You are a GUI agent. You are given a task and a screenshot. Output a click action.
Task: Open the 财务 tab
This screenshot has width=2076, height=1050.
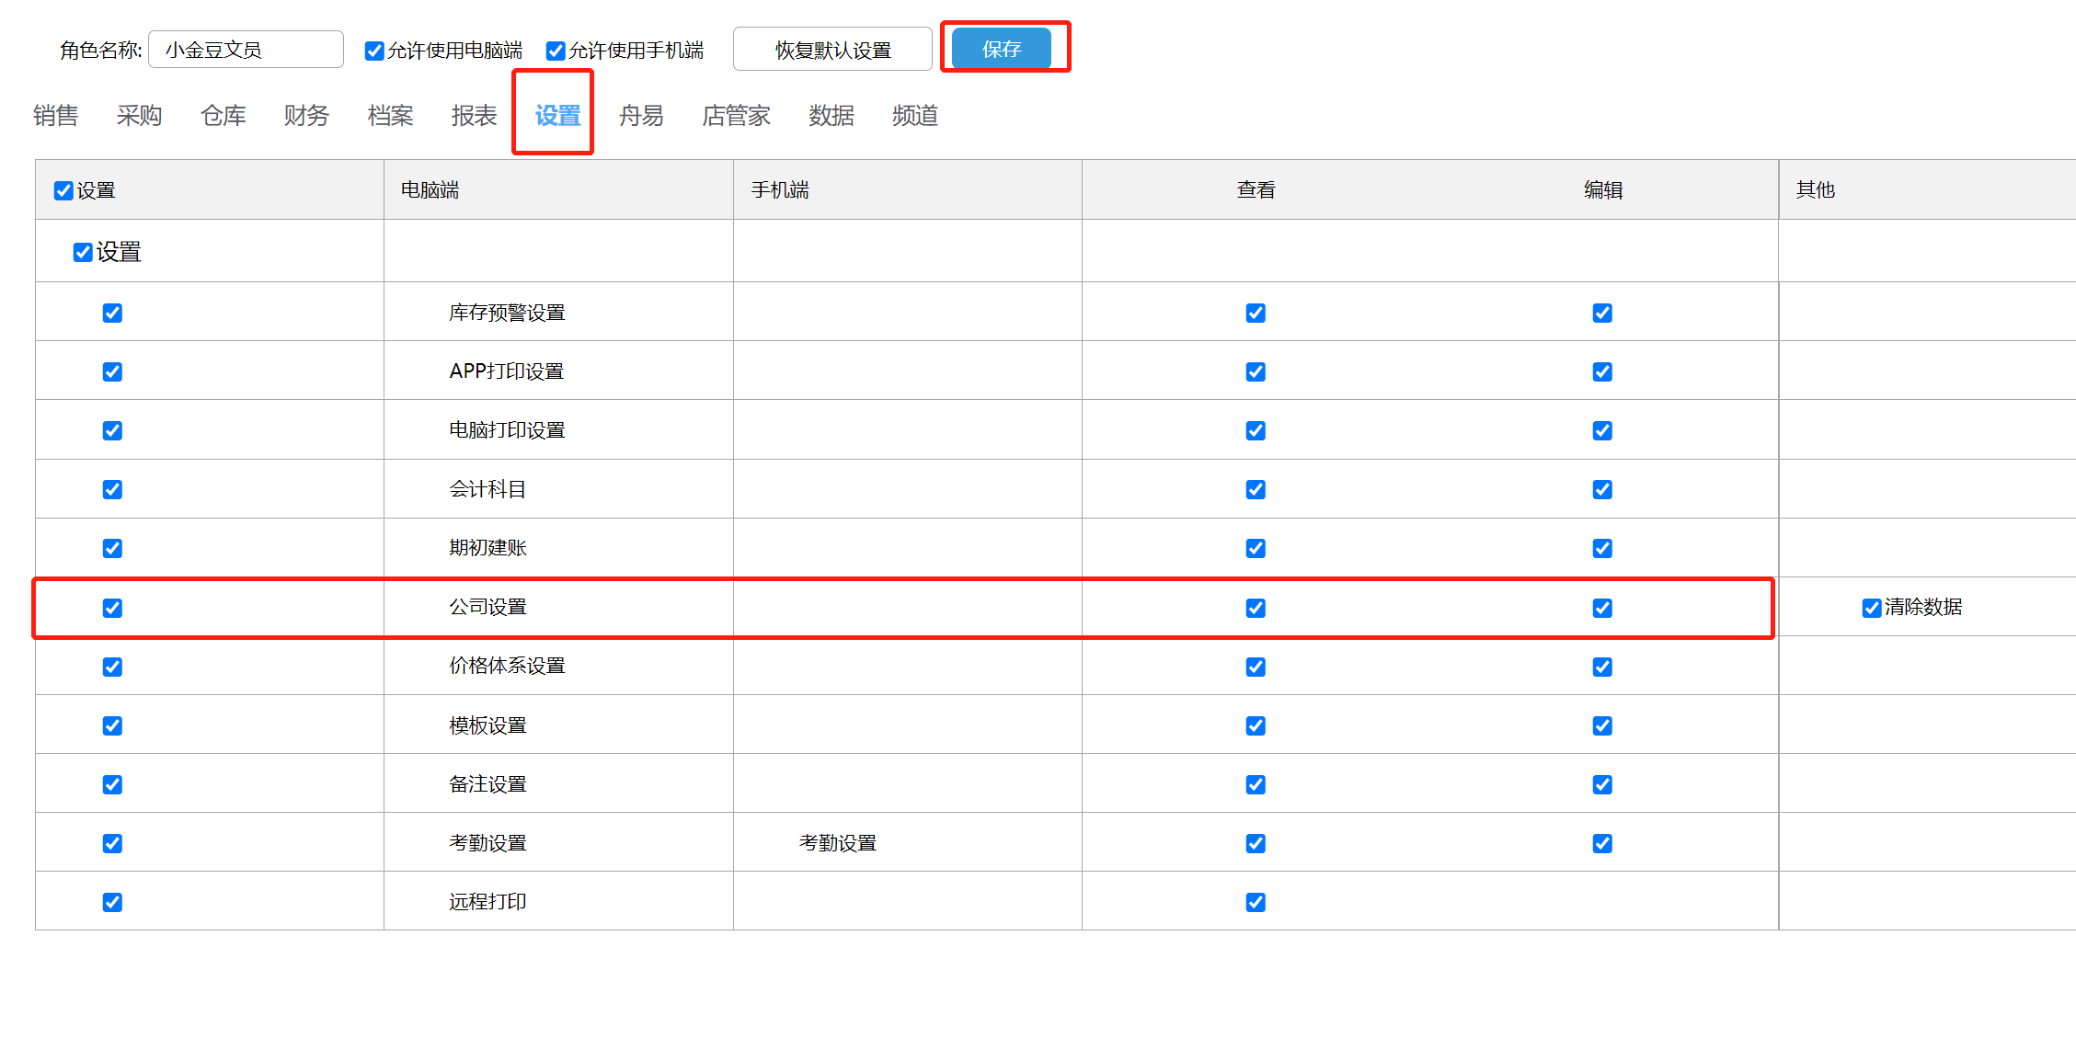[x=306, y=116]
